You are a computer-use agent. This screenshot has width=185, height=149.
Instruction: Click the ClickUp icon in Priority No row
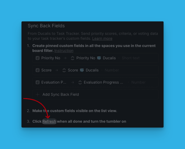(x=72, y=58)
